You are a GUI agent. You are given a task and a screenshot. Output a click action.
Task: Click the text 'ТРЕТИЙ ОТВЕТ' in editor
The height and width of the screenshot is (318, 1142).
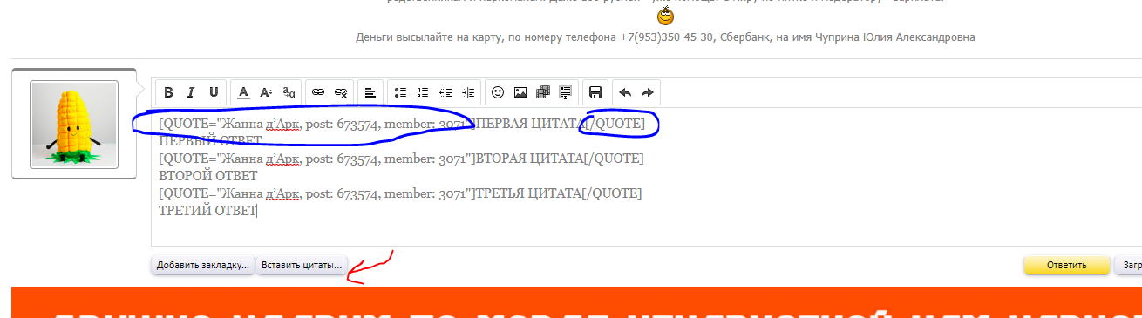click(207, 210)
